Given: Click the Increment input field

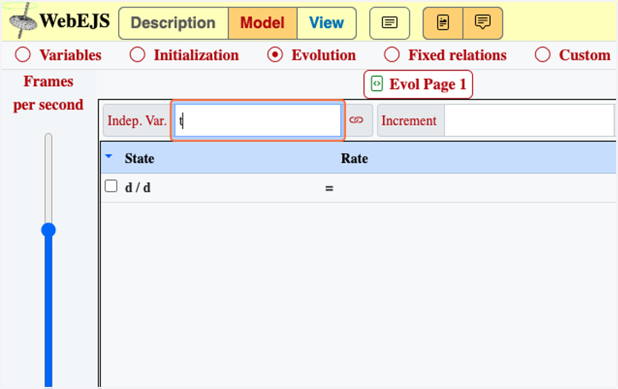Looking at the screenshot, I should click(530, 121).
